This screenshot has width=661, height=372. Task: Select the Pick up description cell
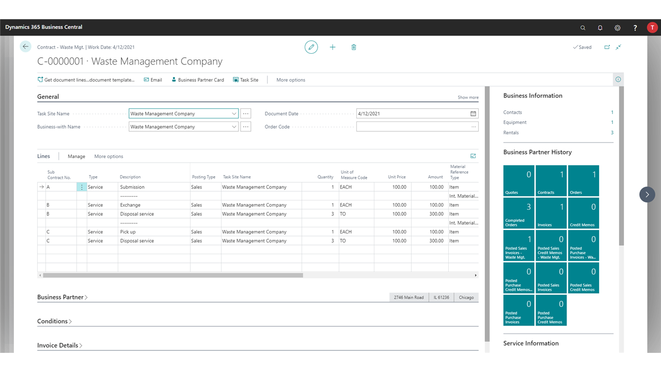point(154,232)
